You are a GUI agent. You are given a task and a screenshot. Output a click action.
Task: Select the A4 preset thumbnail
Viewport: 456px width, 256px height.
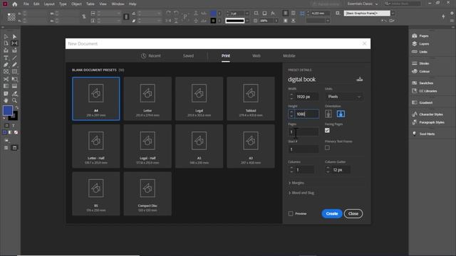96,99
